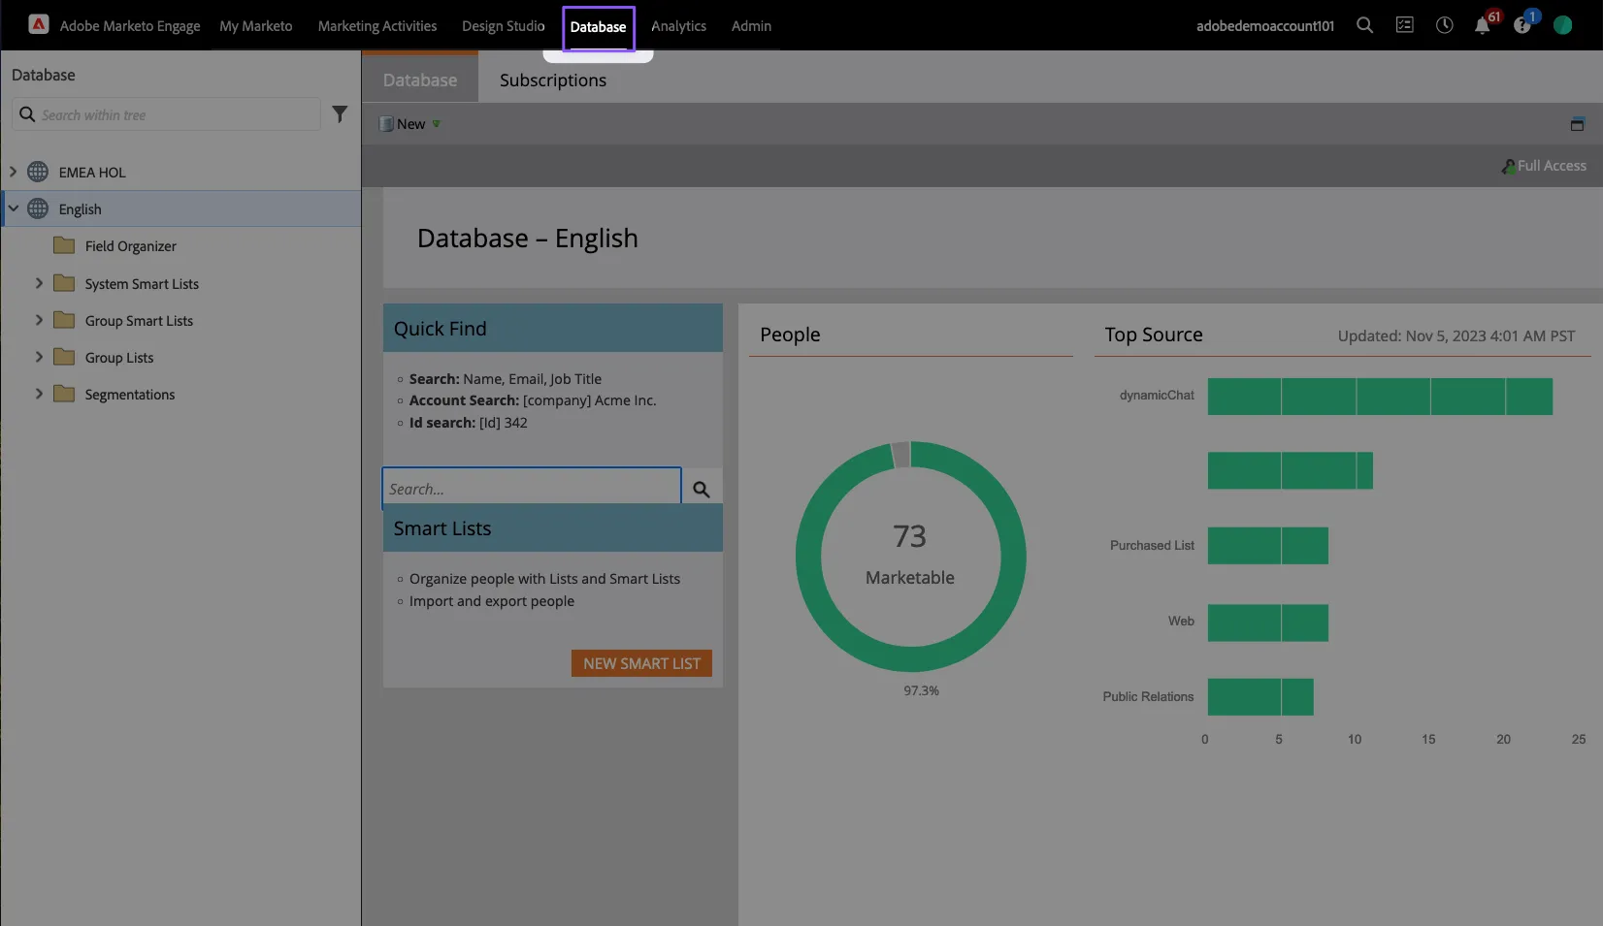
Task: Click the adobedemoaccount101 account name
Action: [1265, 26]
